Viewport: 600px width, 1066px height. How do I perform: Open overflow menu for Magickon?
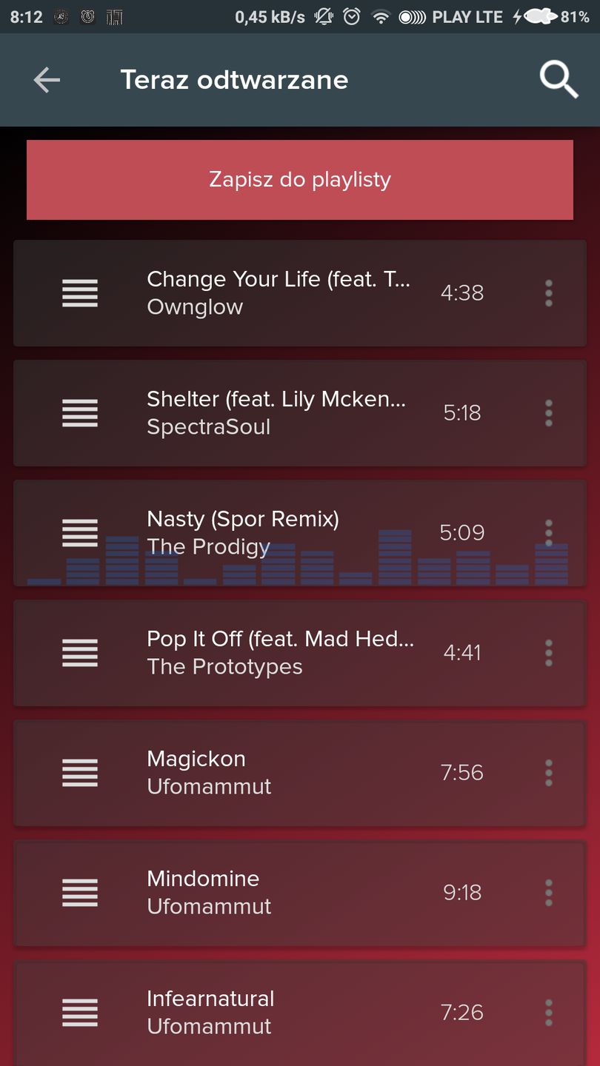point(549,773)
